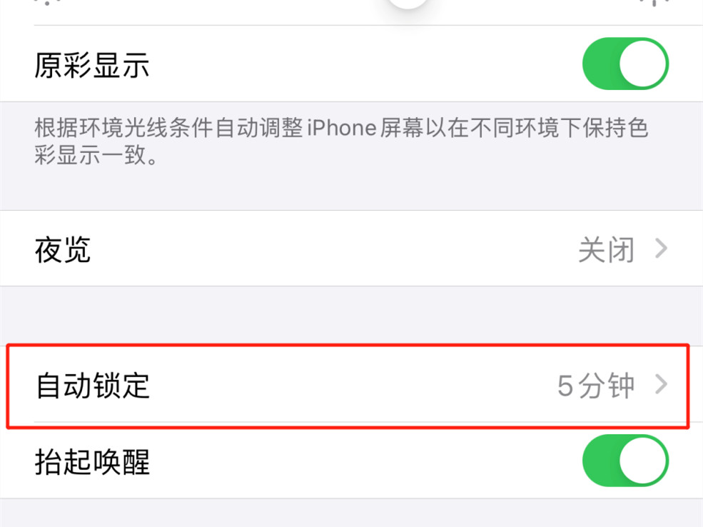Click gray footer area below 抬起唤醒
Viewport: 703px width, 527px height.
[351, 513]
